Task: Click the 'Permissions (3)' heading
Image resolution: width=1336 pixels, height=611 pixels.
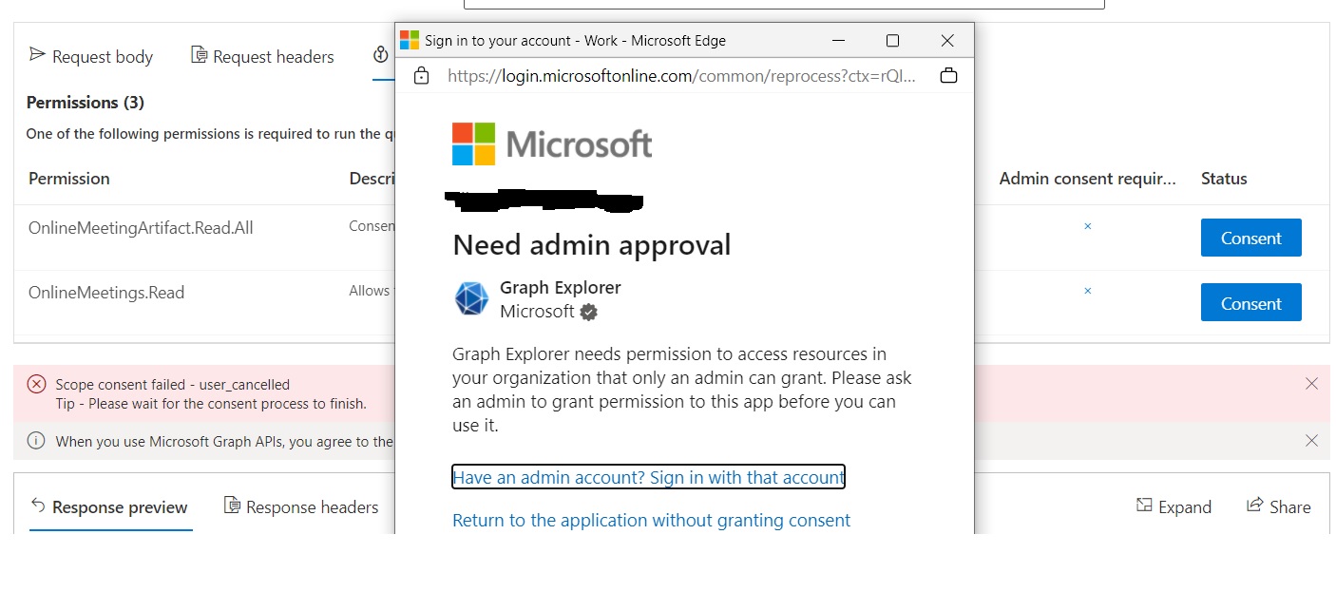Action: [85, 103]
